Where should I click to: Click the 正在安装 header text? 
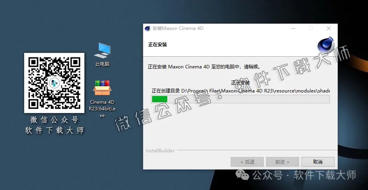click(158, 45)
